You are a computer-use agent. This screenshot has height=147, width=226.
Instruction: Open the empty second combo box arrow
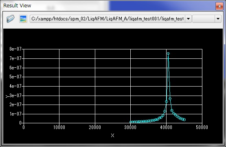pyautogui.click(x=218, y=19)
